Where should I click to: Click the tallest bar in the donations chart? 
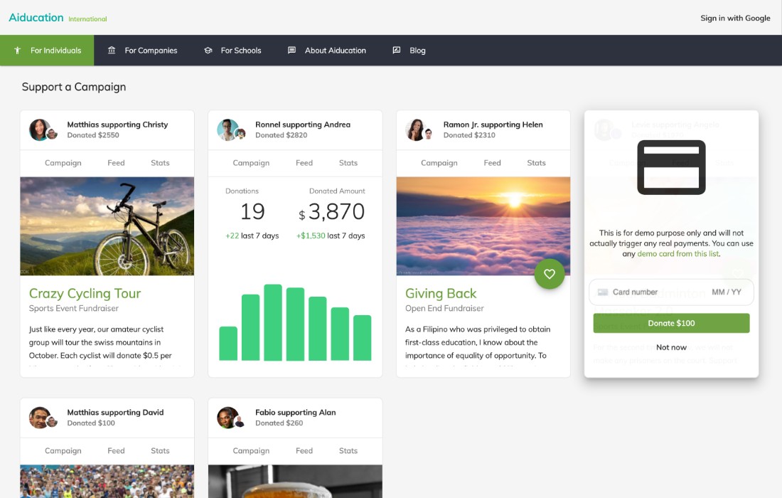pyautogui.click(x=273, y=322)
